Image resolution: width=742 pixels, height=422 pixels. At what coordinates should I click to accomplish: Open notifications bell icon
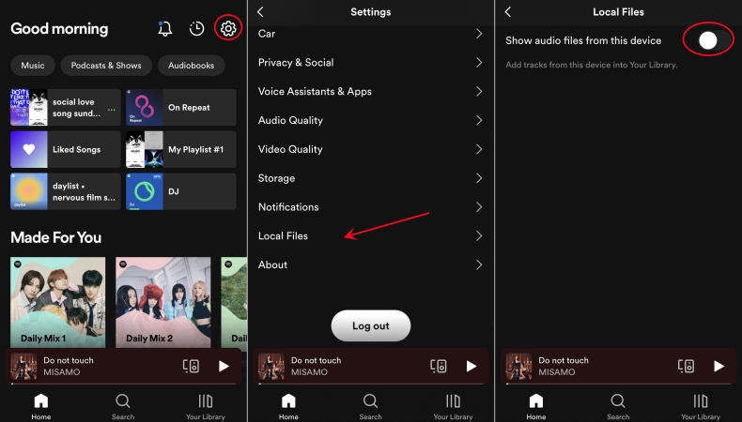click(164, 28)
